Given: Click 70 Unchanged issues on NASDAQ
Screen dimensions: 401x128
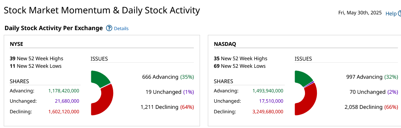Looking at the screenshot, I should click(x=374, y=92).
